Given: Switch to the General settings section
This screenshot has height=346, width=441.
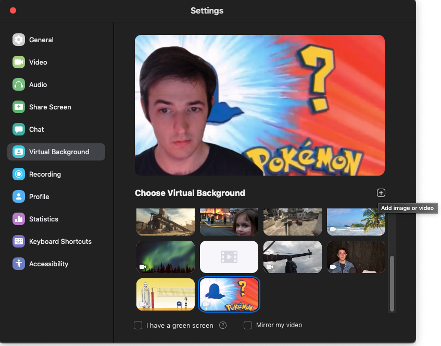Looking at the screenshot, I should (x=40, y=40).
